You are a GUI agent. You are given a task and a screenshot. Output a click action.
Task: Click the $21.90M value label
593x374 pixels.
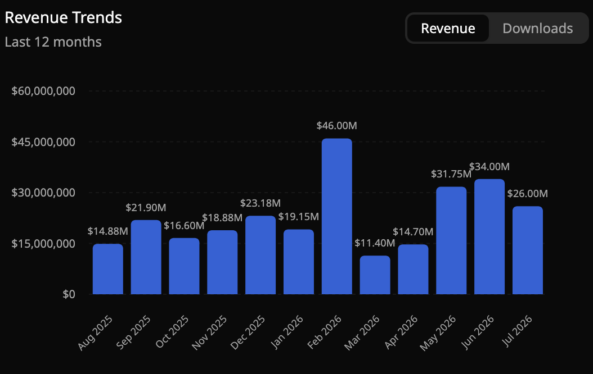[x=146, y=207]
